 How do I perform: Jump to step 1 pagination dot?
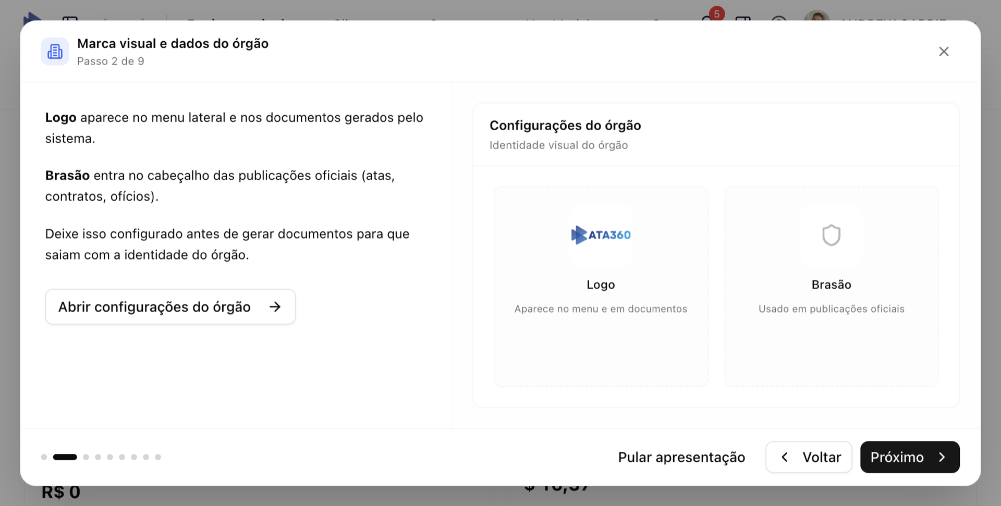[44, 457]
